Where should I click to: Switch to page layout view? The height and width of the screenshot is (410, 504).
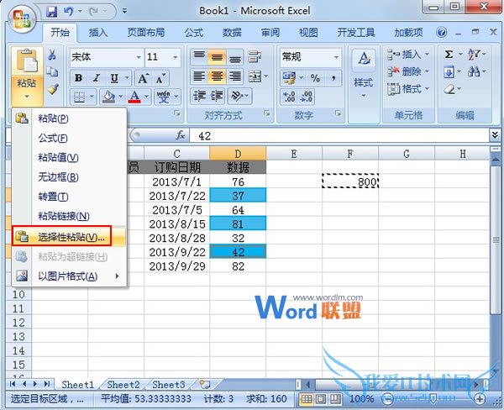pyautogui.click(x=321, y=399)
